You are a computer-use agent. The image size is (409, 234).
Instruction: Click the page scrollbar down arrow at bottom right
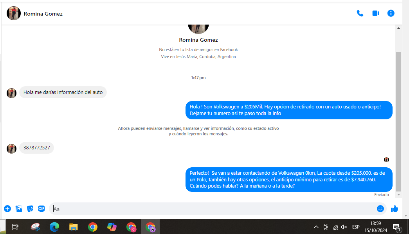(405, 216)
